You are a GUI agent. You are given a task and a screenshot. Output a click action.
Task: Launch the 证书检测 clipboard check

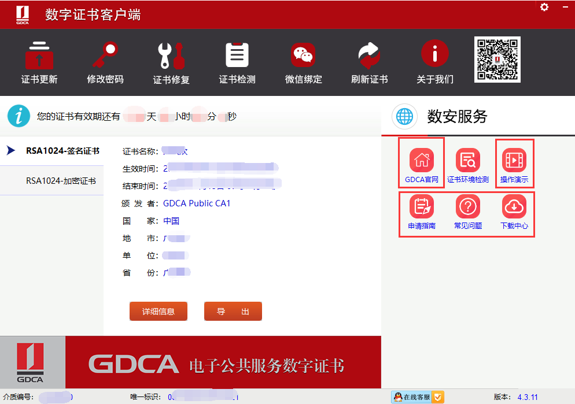(x=237, y=62)
